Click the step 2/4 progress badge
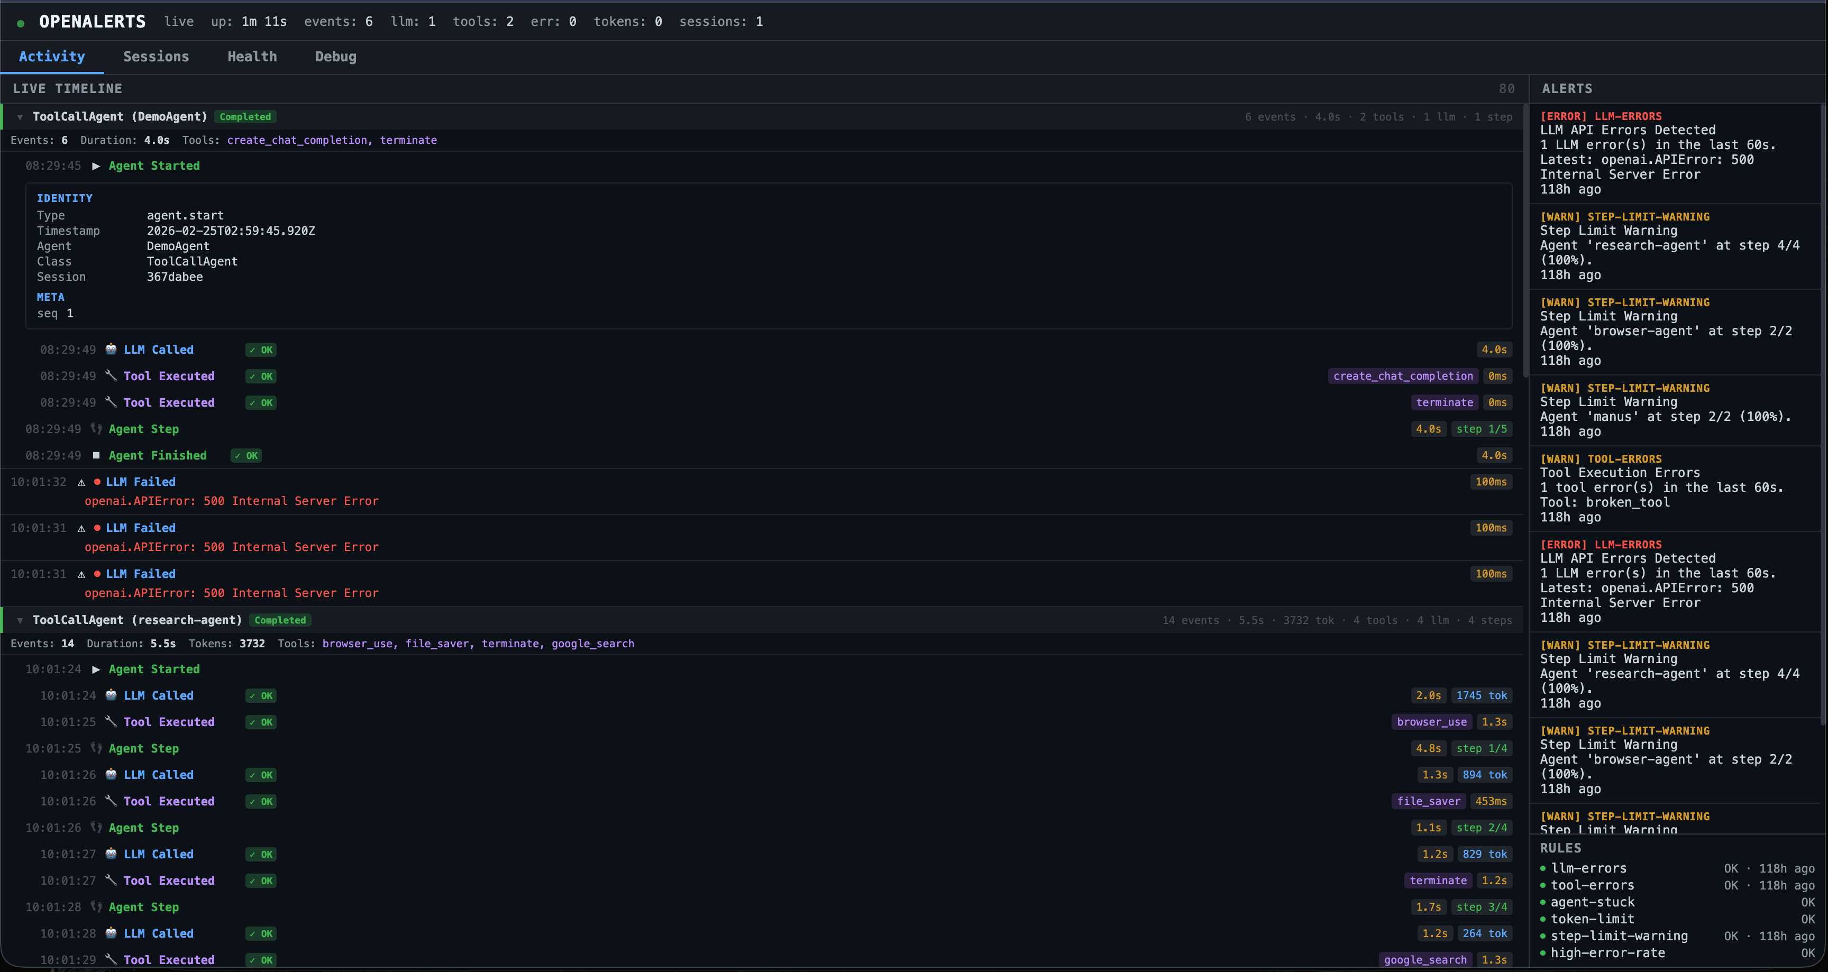This screenshot has width=1828, height=972. click(1482, 827)
